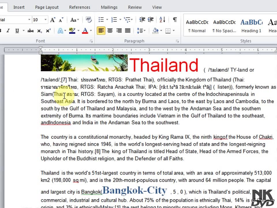Screen dimensions: 277x208
Task: Open the Page Layout tab
Action: tap(47, 7)
